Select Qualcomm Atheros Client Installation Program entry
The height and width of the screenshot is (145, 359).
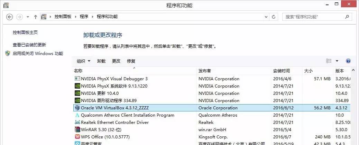(128, 115)
